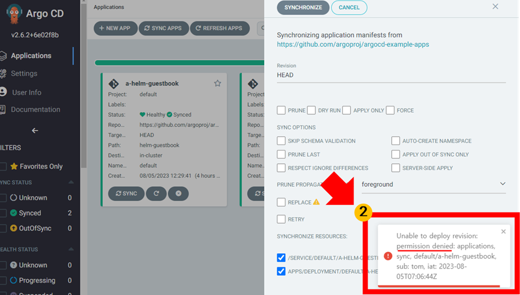The width and height of the screenshot is (520, 295).
Task: Click the a-helm-guestbook Path value helm-guestbook
Action: click(160, 145)
